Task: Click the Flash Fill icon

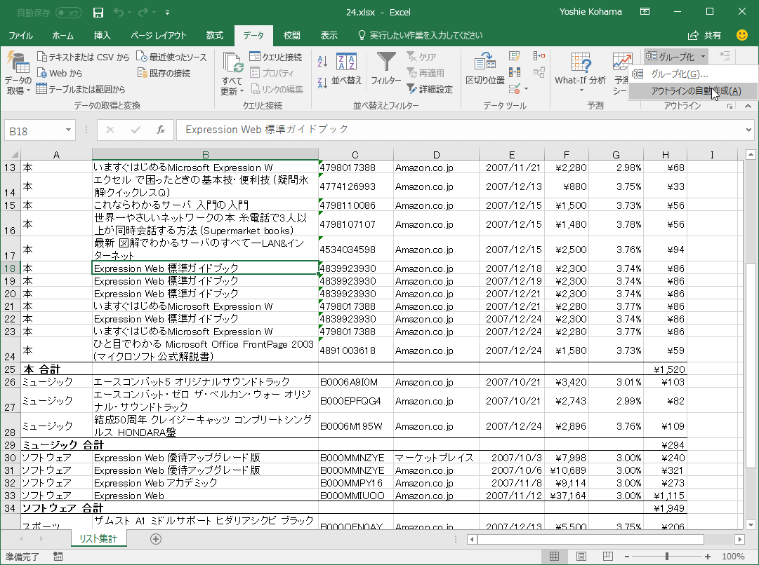Action: tap(515, 57)
